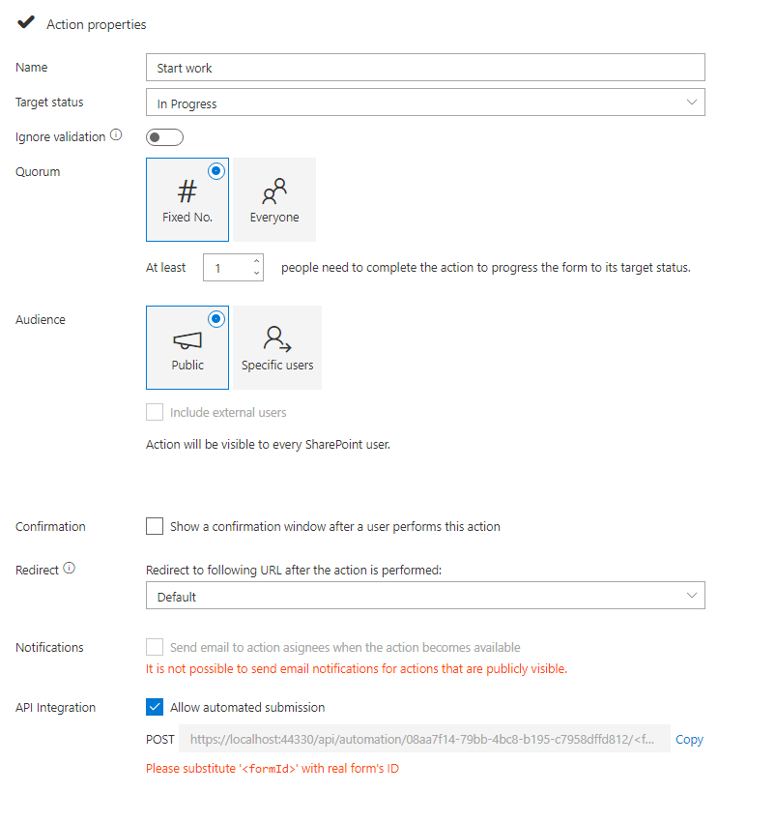Viewport: 776px width, 822px height.
Task: Click the Name text field
Action: (x=425, y=68)
